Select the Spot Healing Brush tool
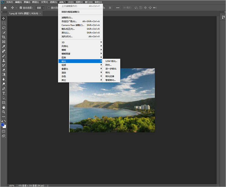 (4, 51)
